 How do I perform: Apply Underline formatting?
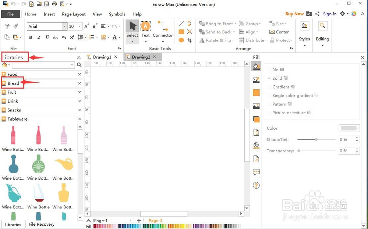pos(47,37)
